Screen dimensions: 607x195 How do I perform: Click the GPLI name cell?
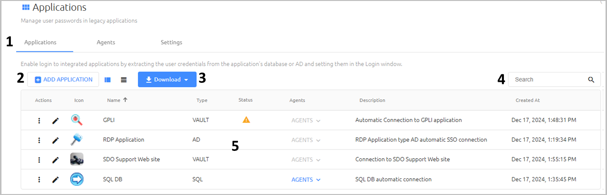(x=109, y=120)
